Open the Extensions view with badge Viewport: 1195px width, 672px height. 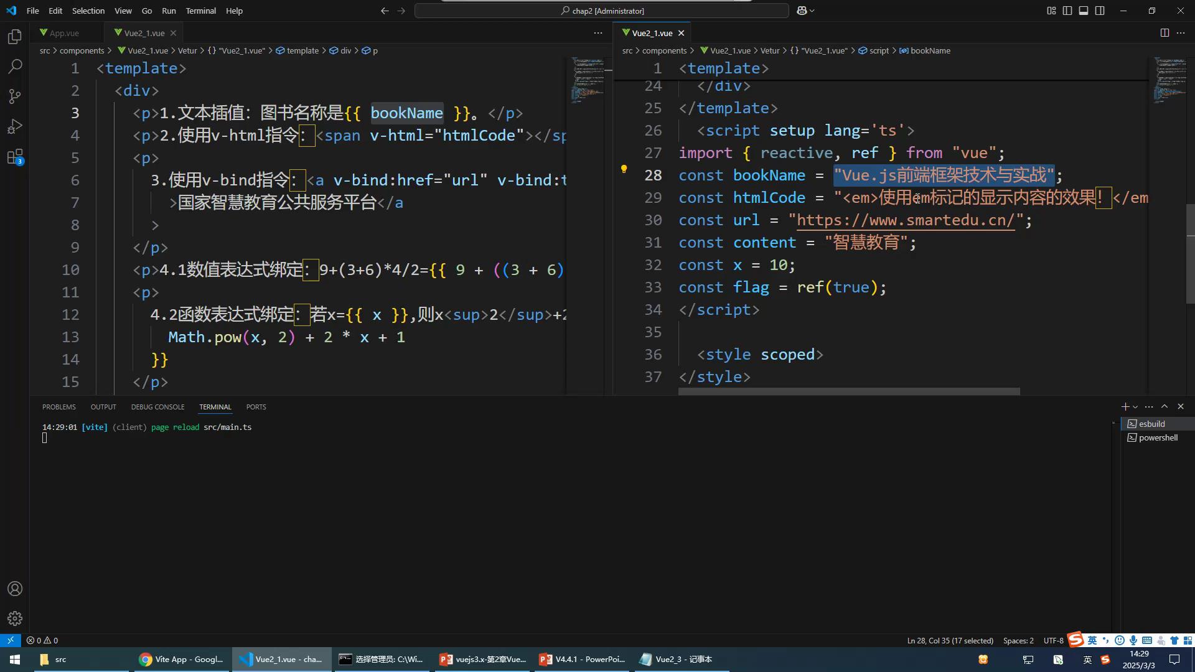point(15,157)
